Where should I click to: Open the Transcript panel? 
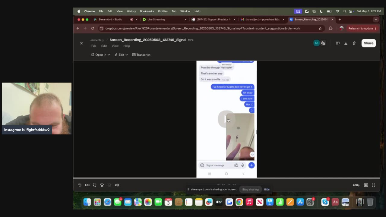pos(141,55)
